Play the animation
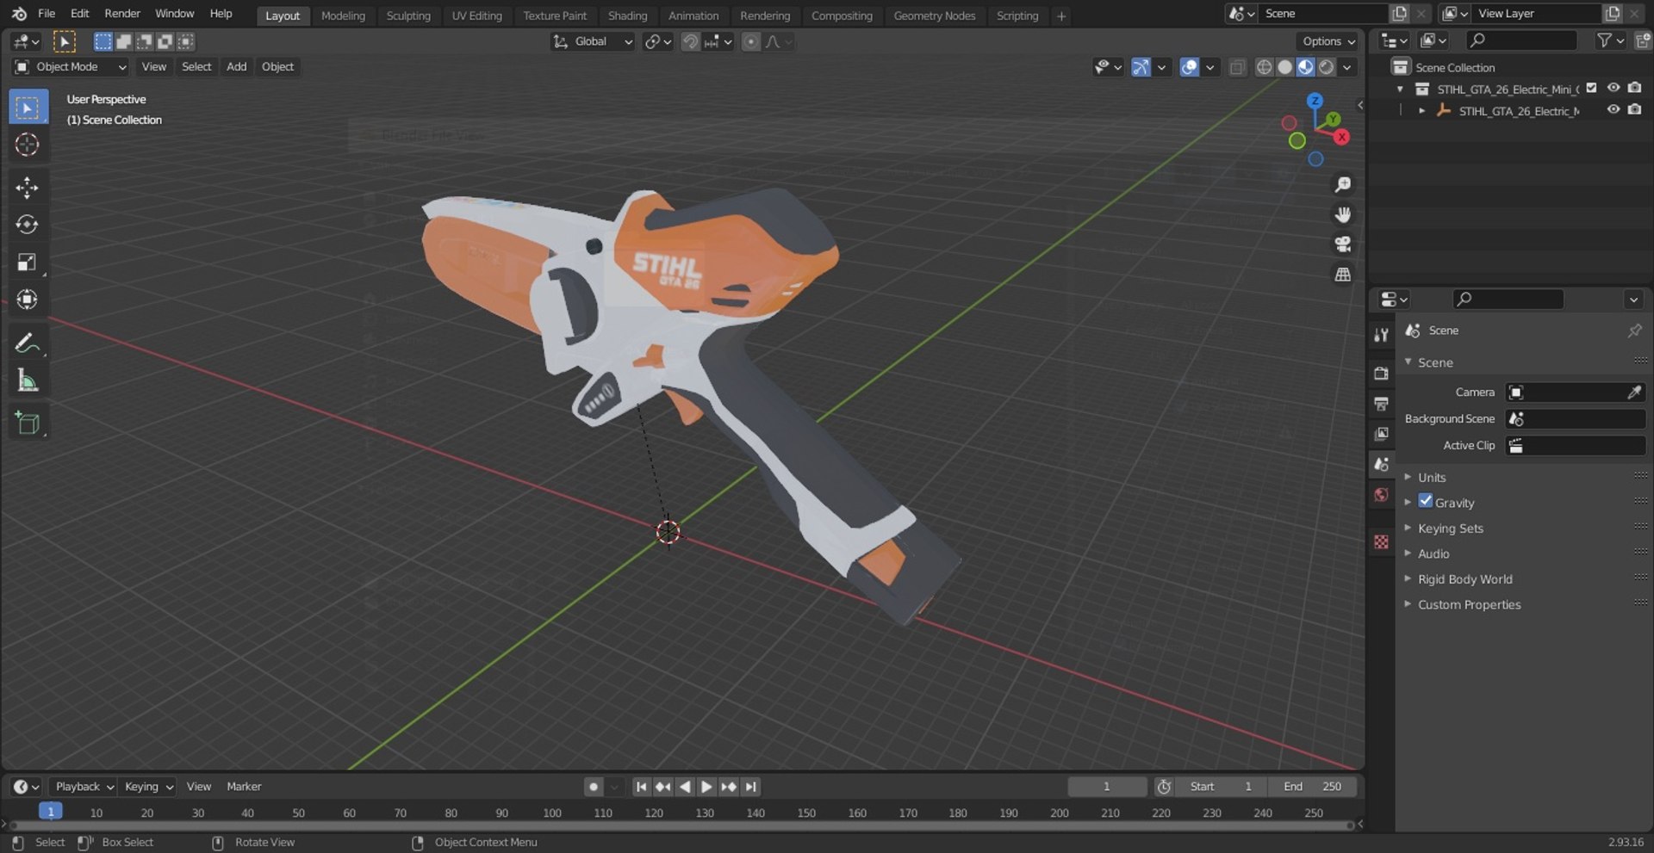Screen dimensions: 1654x853 click(706, 787)
